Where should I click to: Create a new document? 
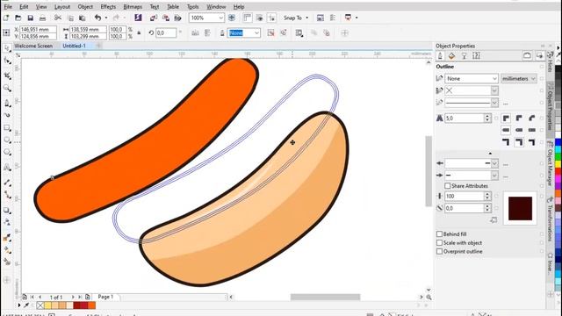(x=6, y=18)
